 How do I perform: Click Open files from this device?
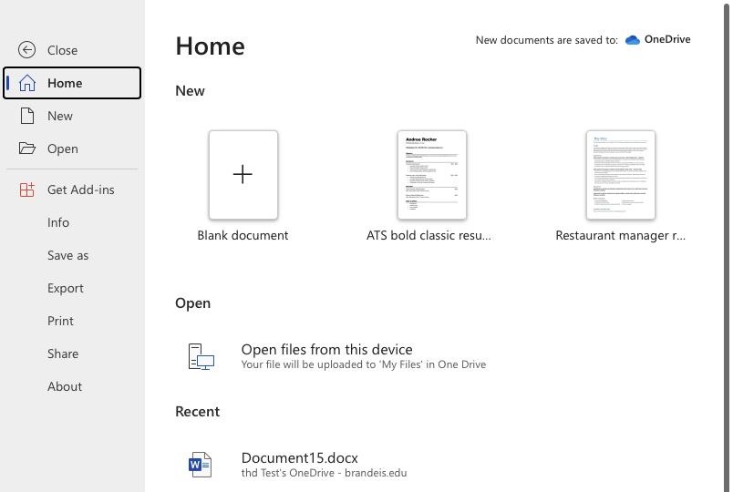pyautogui.click(x=326, y=350)
